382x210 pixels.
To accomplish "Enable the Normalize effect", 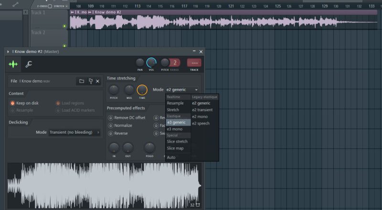I will pyautogui.click(x=120, y=126).
